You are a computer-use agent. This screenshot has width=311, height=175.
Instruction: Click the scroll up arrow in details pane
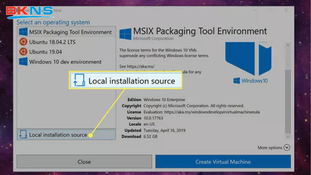click(x=288, y=44)
